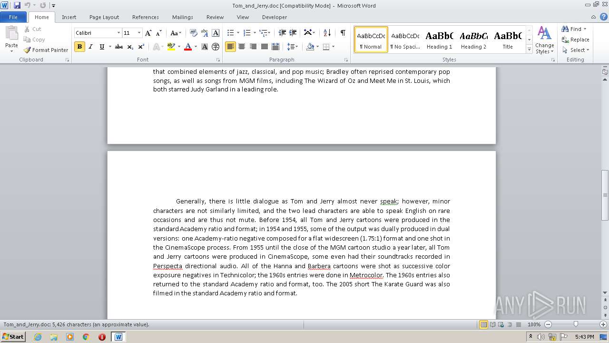This screenshot has height=343, width=609.
Task: Click the Character Border icon
Action: [216, 33]
